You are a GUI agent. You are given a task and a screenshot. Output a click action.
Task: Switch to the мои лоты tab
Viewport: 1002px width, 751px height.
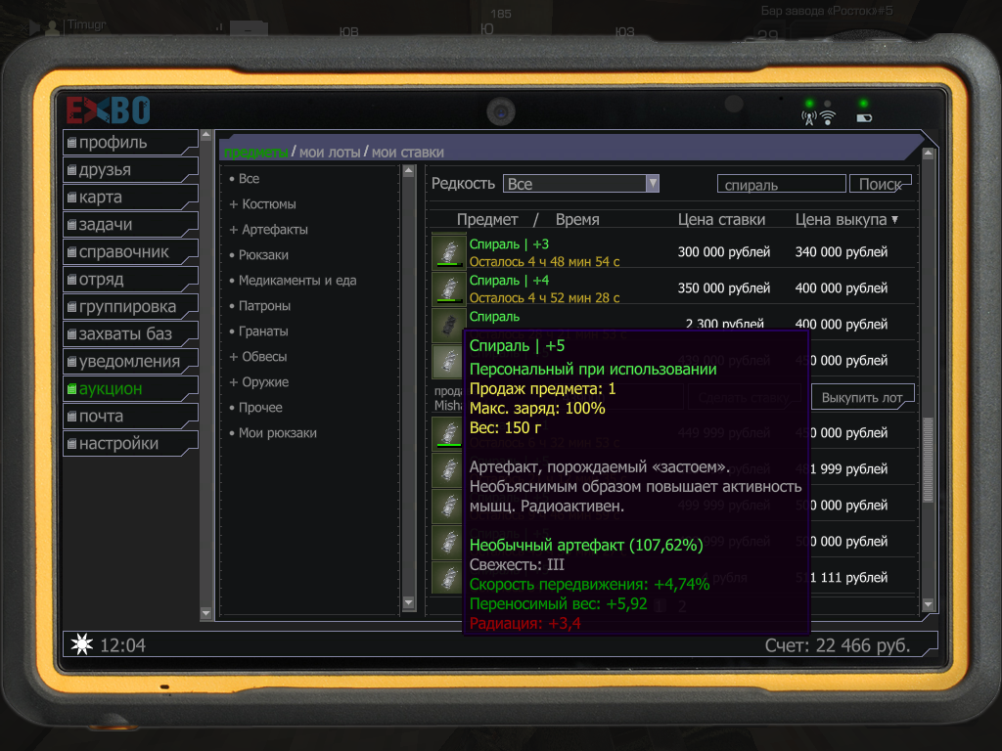tap(330, 153)
